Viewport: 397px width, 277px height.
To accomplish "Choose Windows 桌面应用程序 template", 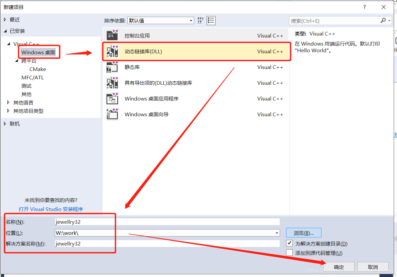I will point(196,99).
